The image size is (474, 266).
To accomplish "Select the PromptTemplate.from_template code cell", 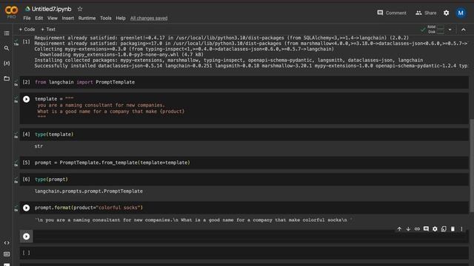I will click(x=244, y=163).
